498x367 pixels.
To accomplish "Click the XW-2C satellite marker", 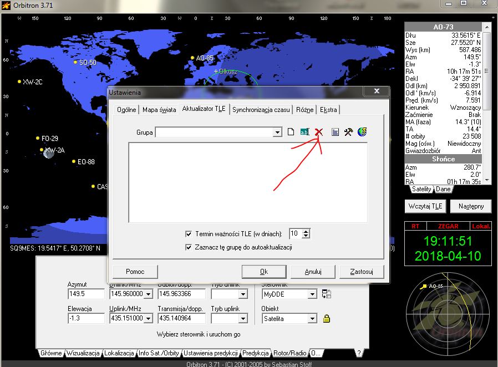I will coord(19,81).
